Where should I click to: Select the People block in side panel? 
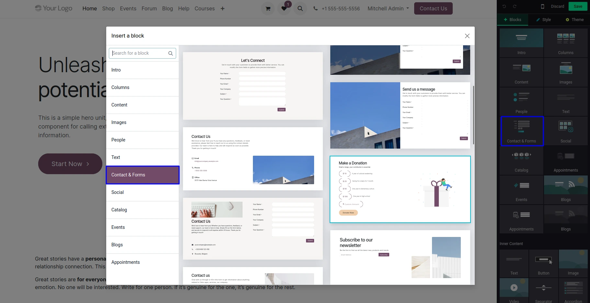point(521,102)
